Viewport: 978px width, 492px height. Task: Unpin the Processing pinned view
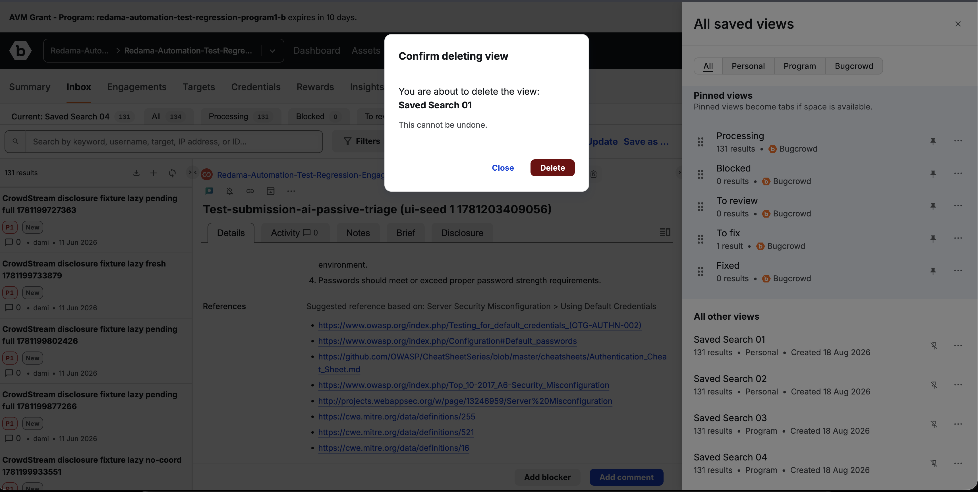tap(933, 142)
